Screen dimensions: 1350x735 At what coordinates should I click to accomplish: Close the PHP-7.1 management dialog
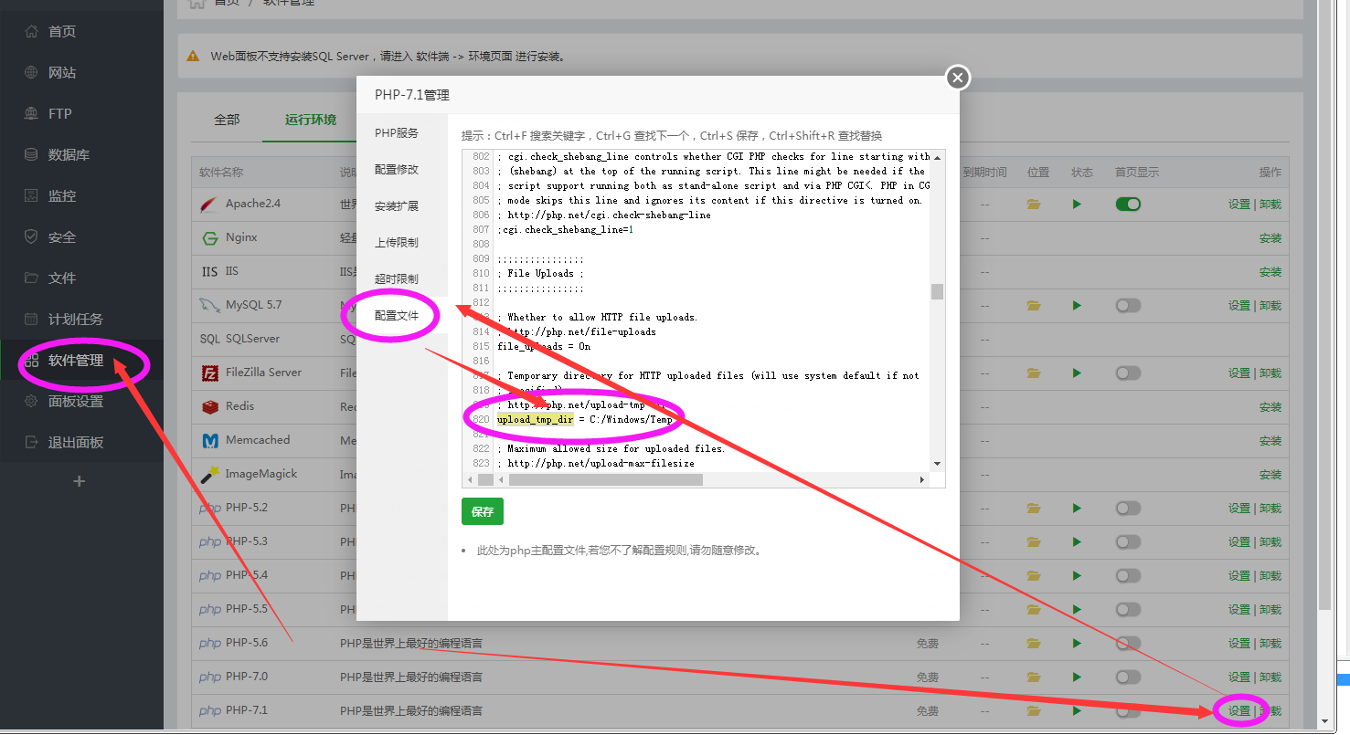957,78
